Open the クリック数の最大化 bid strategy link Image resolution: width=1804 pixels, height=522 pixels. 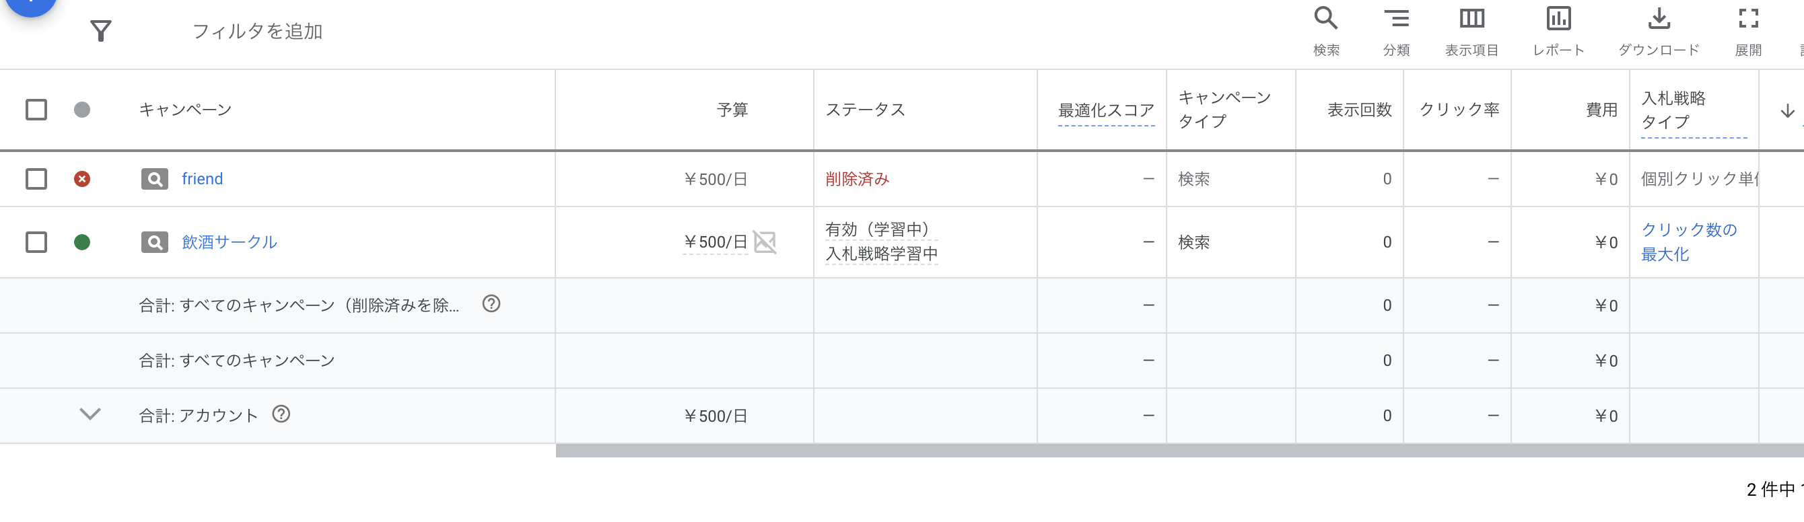pyautogui.click(x=1688, y=242)
